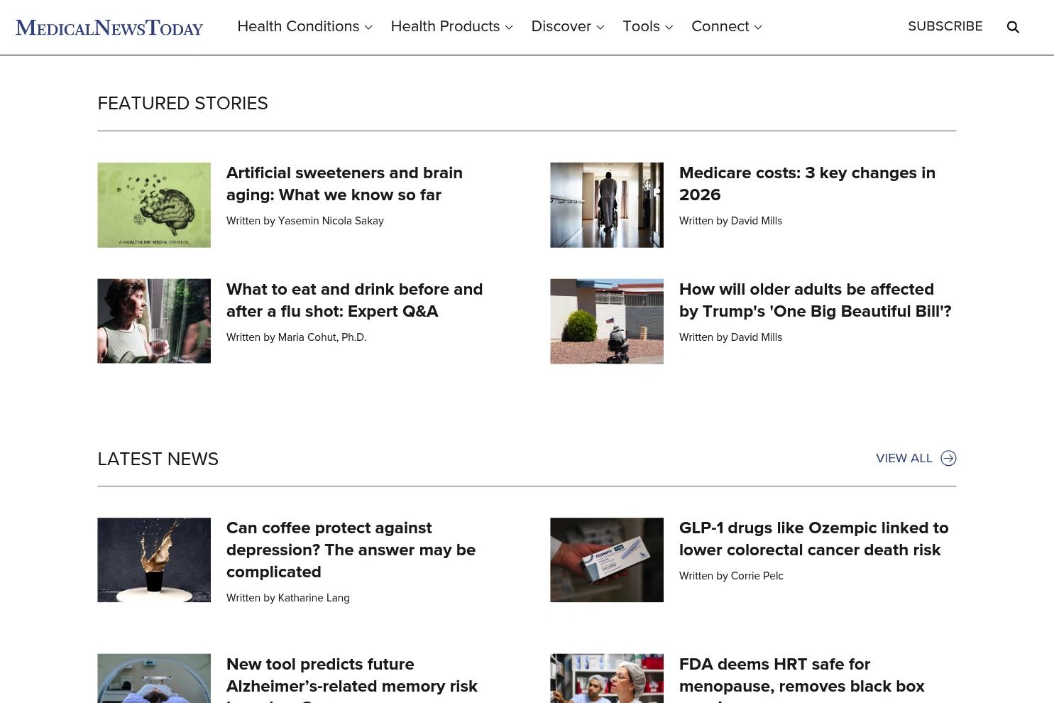Expand the Health Products dropdown
Viewport: 1054px width, 703px height.
(x=451, y=27)
